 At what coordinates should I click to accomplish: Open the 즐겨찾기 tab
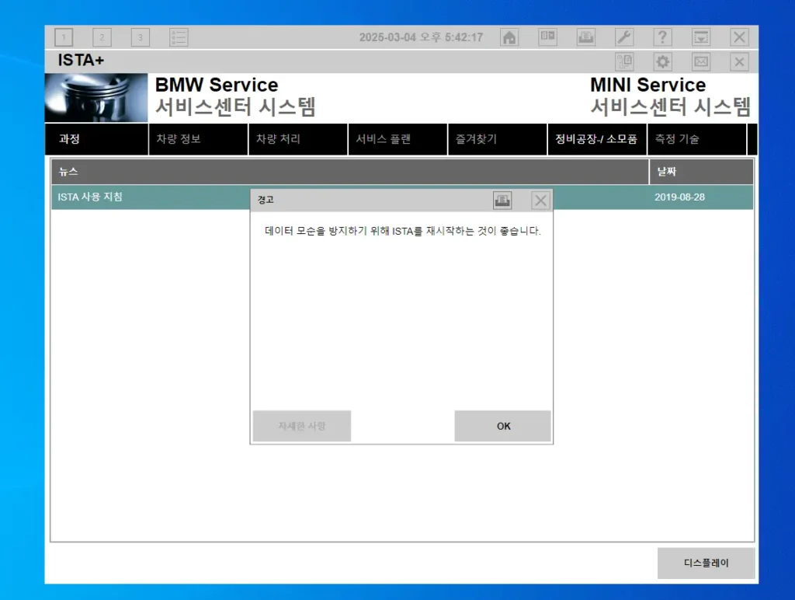click(x=498, y=139)
